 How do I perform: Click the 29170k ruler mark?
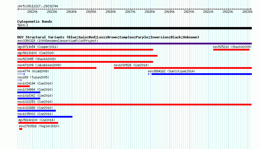[x=130, y=12]
